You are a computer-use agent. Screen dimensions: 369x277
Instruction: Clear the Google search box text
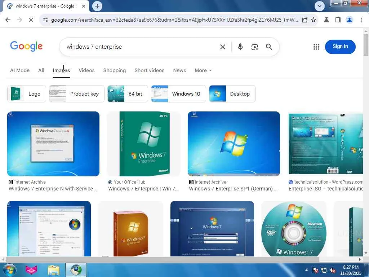click(222, 47)
